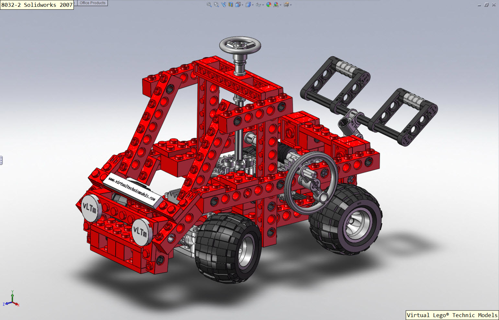Restore the document window
This screenshot has height=320, width=499.
click(x=486, y=5)
